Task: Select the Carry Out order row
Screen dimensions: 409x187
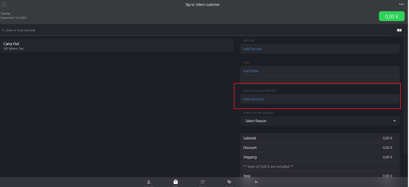Action: click(117, 46)
